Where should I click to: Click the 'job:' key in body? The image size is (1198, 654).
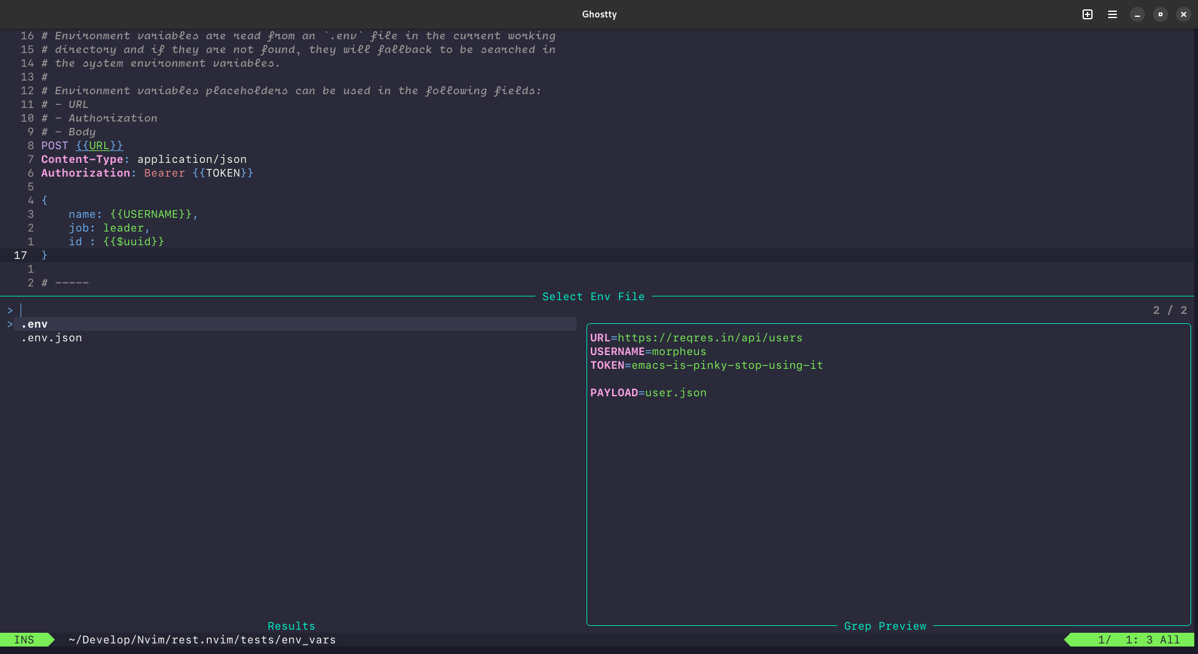(82, 228)
